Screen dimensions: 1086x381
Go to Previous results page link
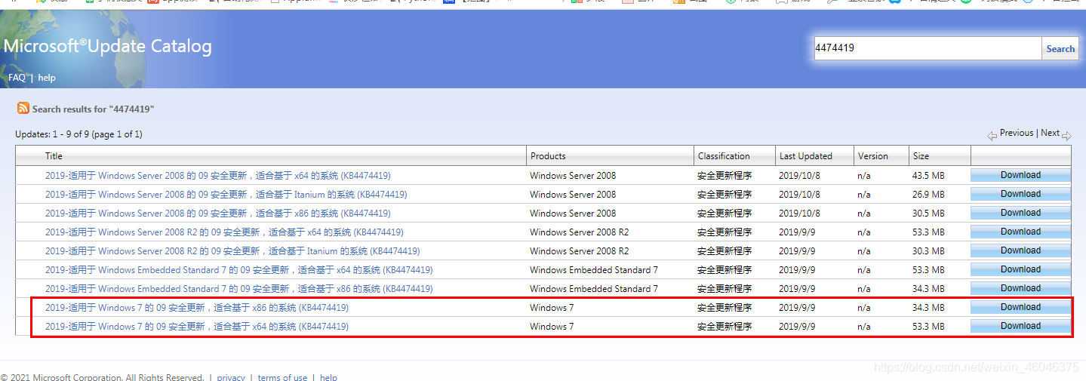[1017, 133]
